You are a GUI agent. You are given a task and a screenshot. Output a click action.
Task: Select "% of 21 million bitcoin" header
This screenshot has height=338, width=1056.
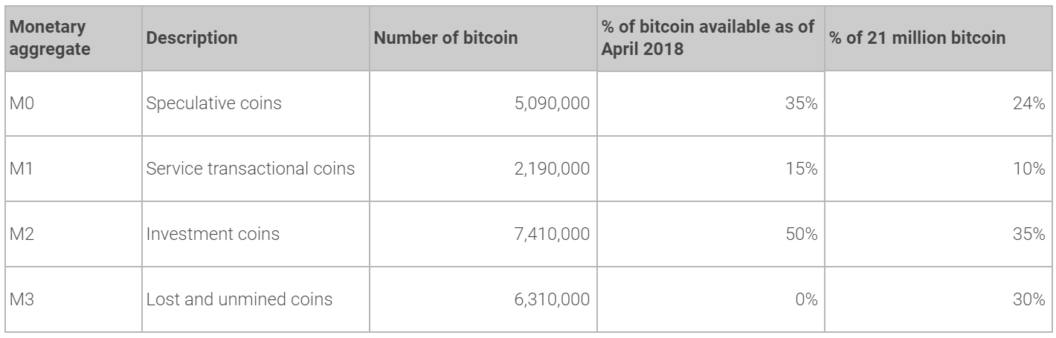pos(906,38)
